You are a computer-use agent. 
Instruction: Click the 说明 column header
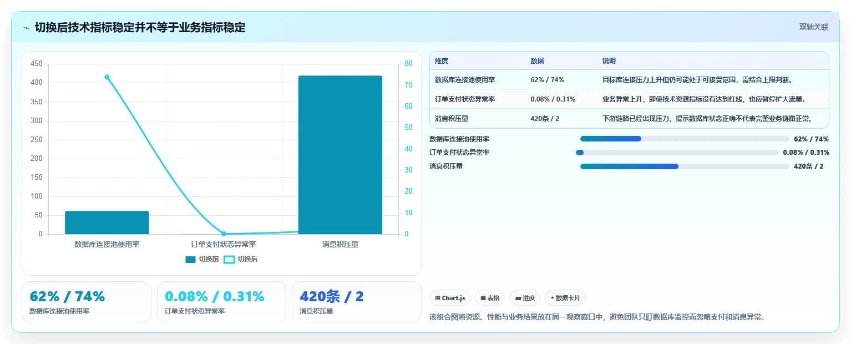click(x=609, y=61)
